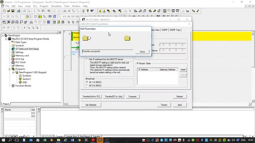Open the File menu
This screenshot has height=143, width=255.
pyautogui.click(x=7, y=6)
